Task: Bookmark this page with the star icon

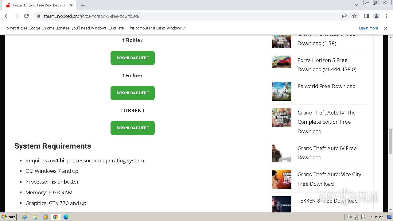Action: tap(354, 16)
